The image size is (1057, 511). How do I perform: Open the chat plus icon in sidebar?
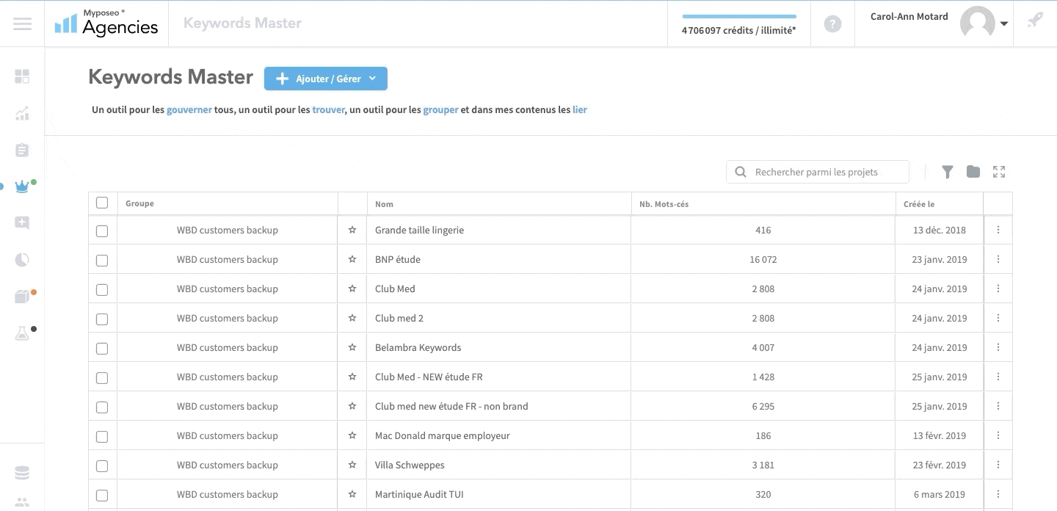coord(22,223)
